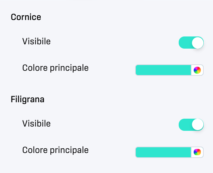Change frame color via Cornice color field
213x173 pixels.
pyautogui.click(x=169, y=70)
